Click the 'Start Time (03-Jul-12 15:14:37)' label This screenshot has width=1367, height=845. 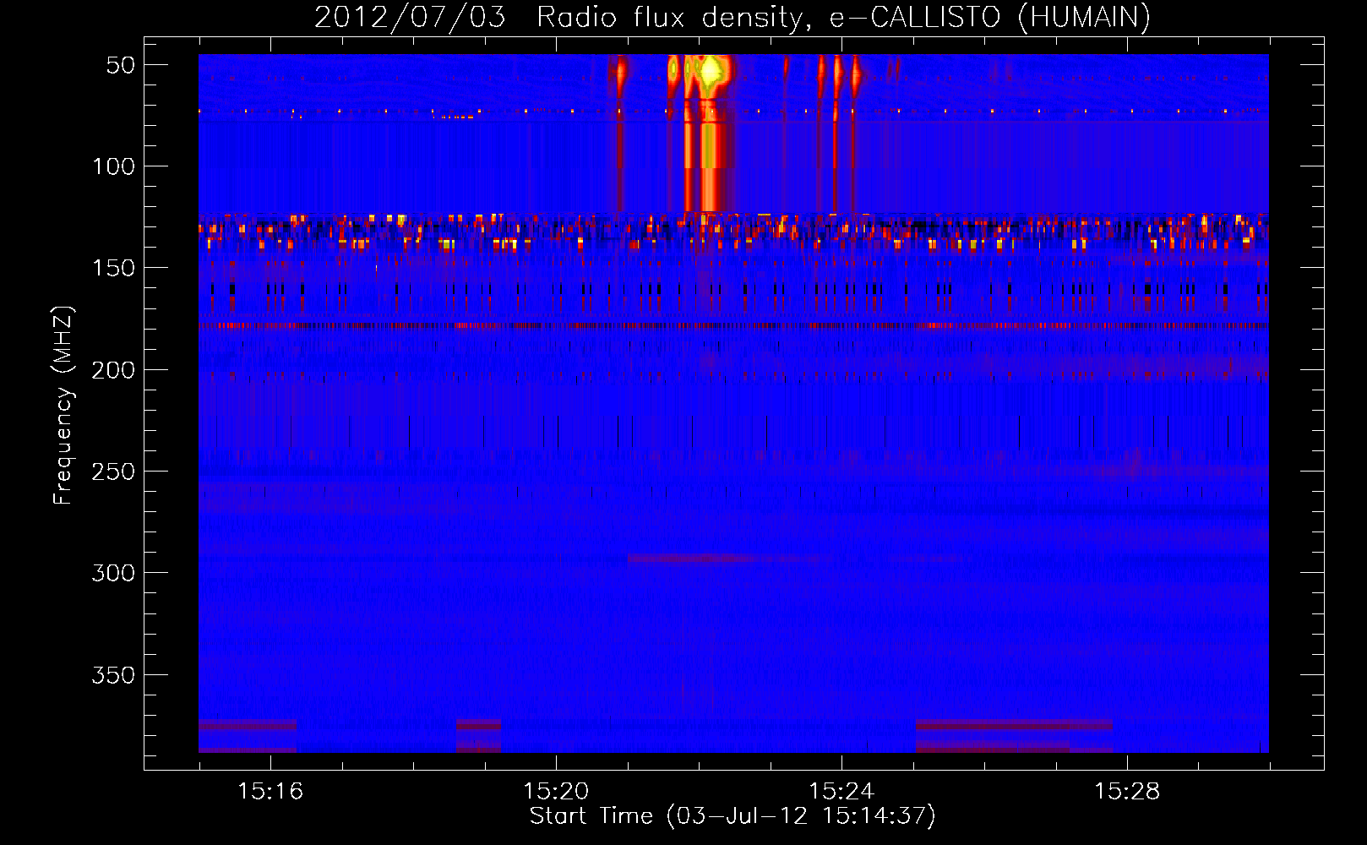tap(733, 816)
